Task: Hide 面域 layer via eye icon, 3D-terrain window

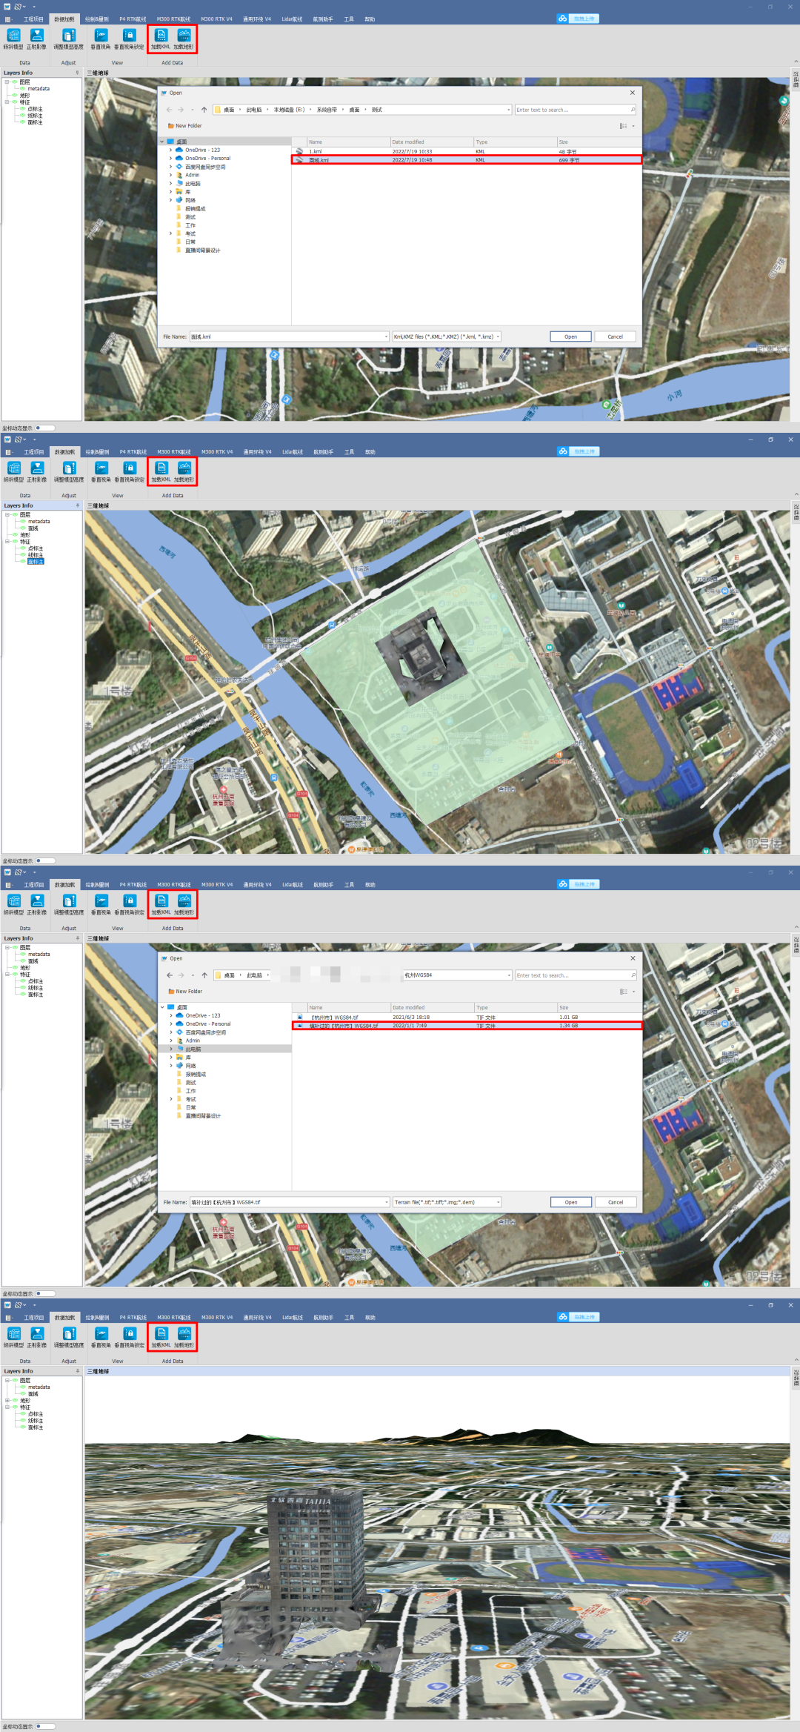Action: pos(23,1394)
